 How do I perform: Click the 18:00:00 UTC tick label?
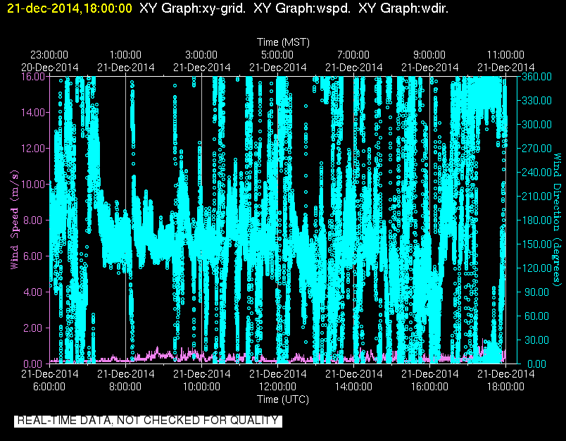point(505,387)
